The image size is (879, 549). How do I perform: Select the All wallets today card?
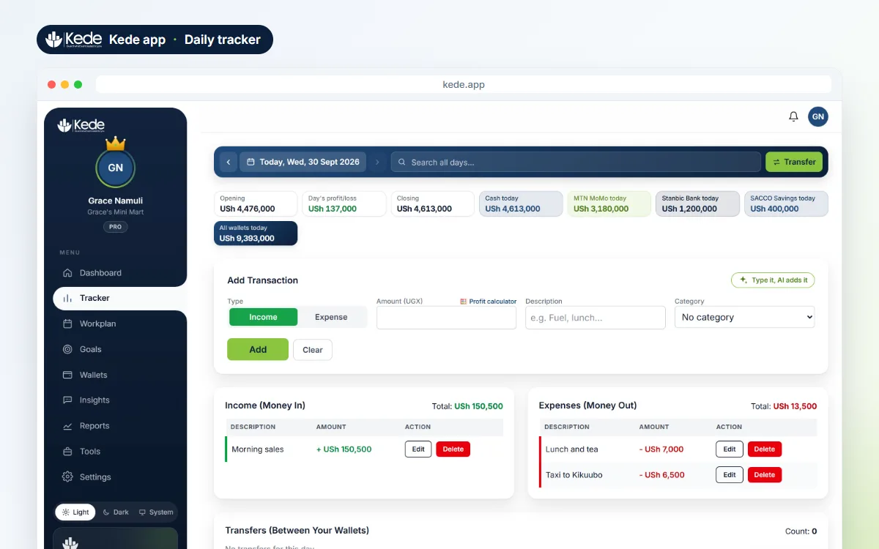[256, 234]
